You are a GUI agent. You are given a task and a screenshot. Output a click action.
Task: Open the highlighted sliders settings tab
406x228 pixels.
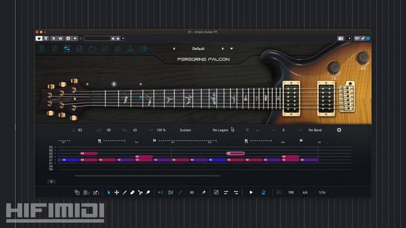point(67,49)
